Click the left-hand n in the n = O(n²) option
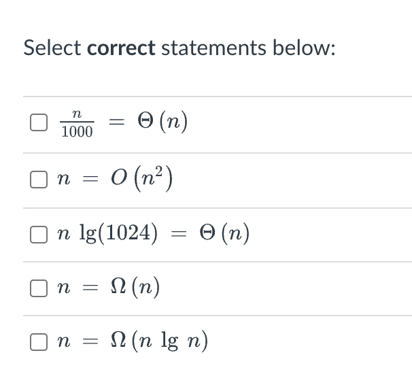This screenshot has width=412, height=389. [63, 181]
